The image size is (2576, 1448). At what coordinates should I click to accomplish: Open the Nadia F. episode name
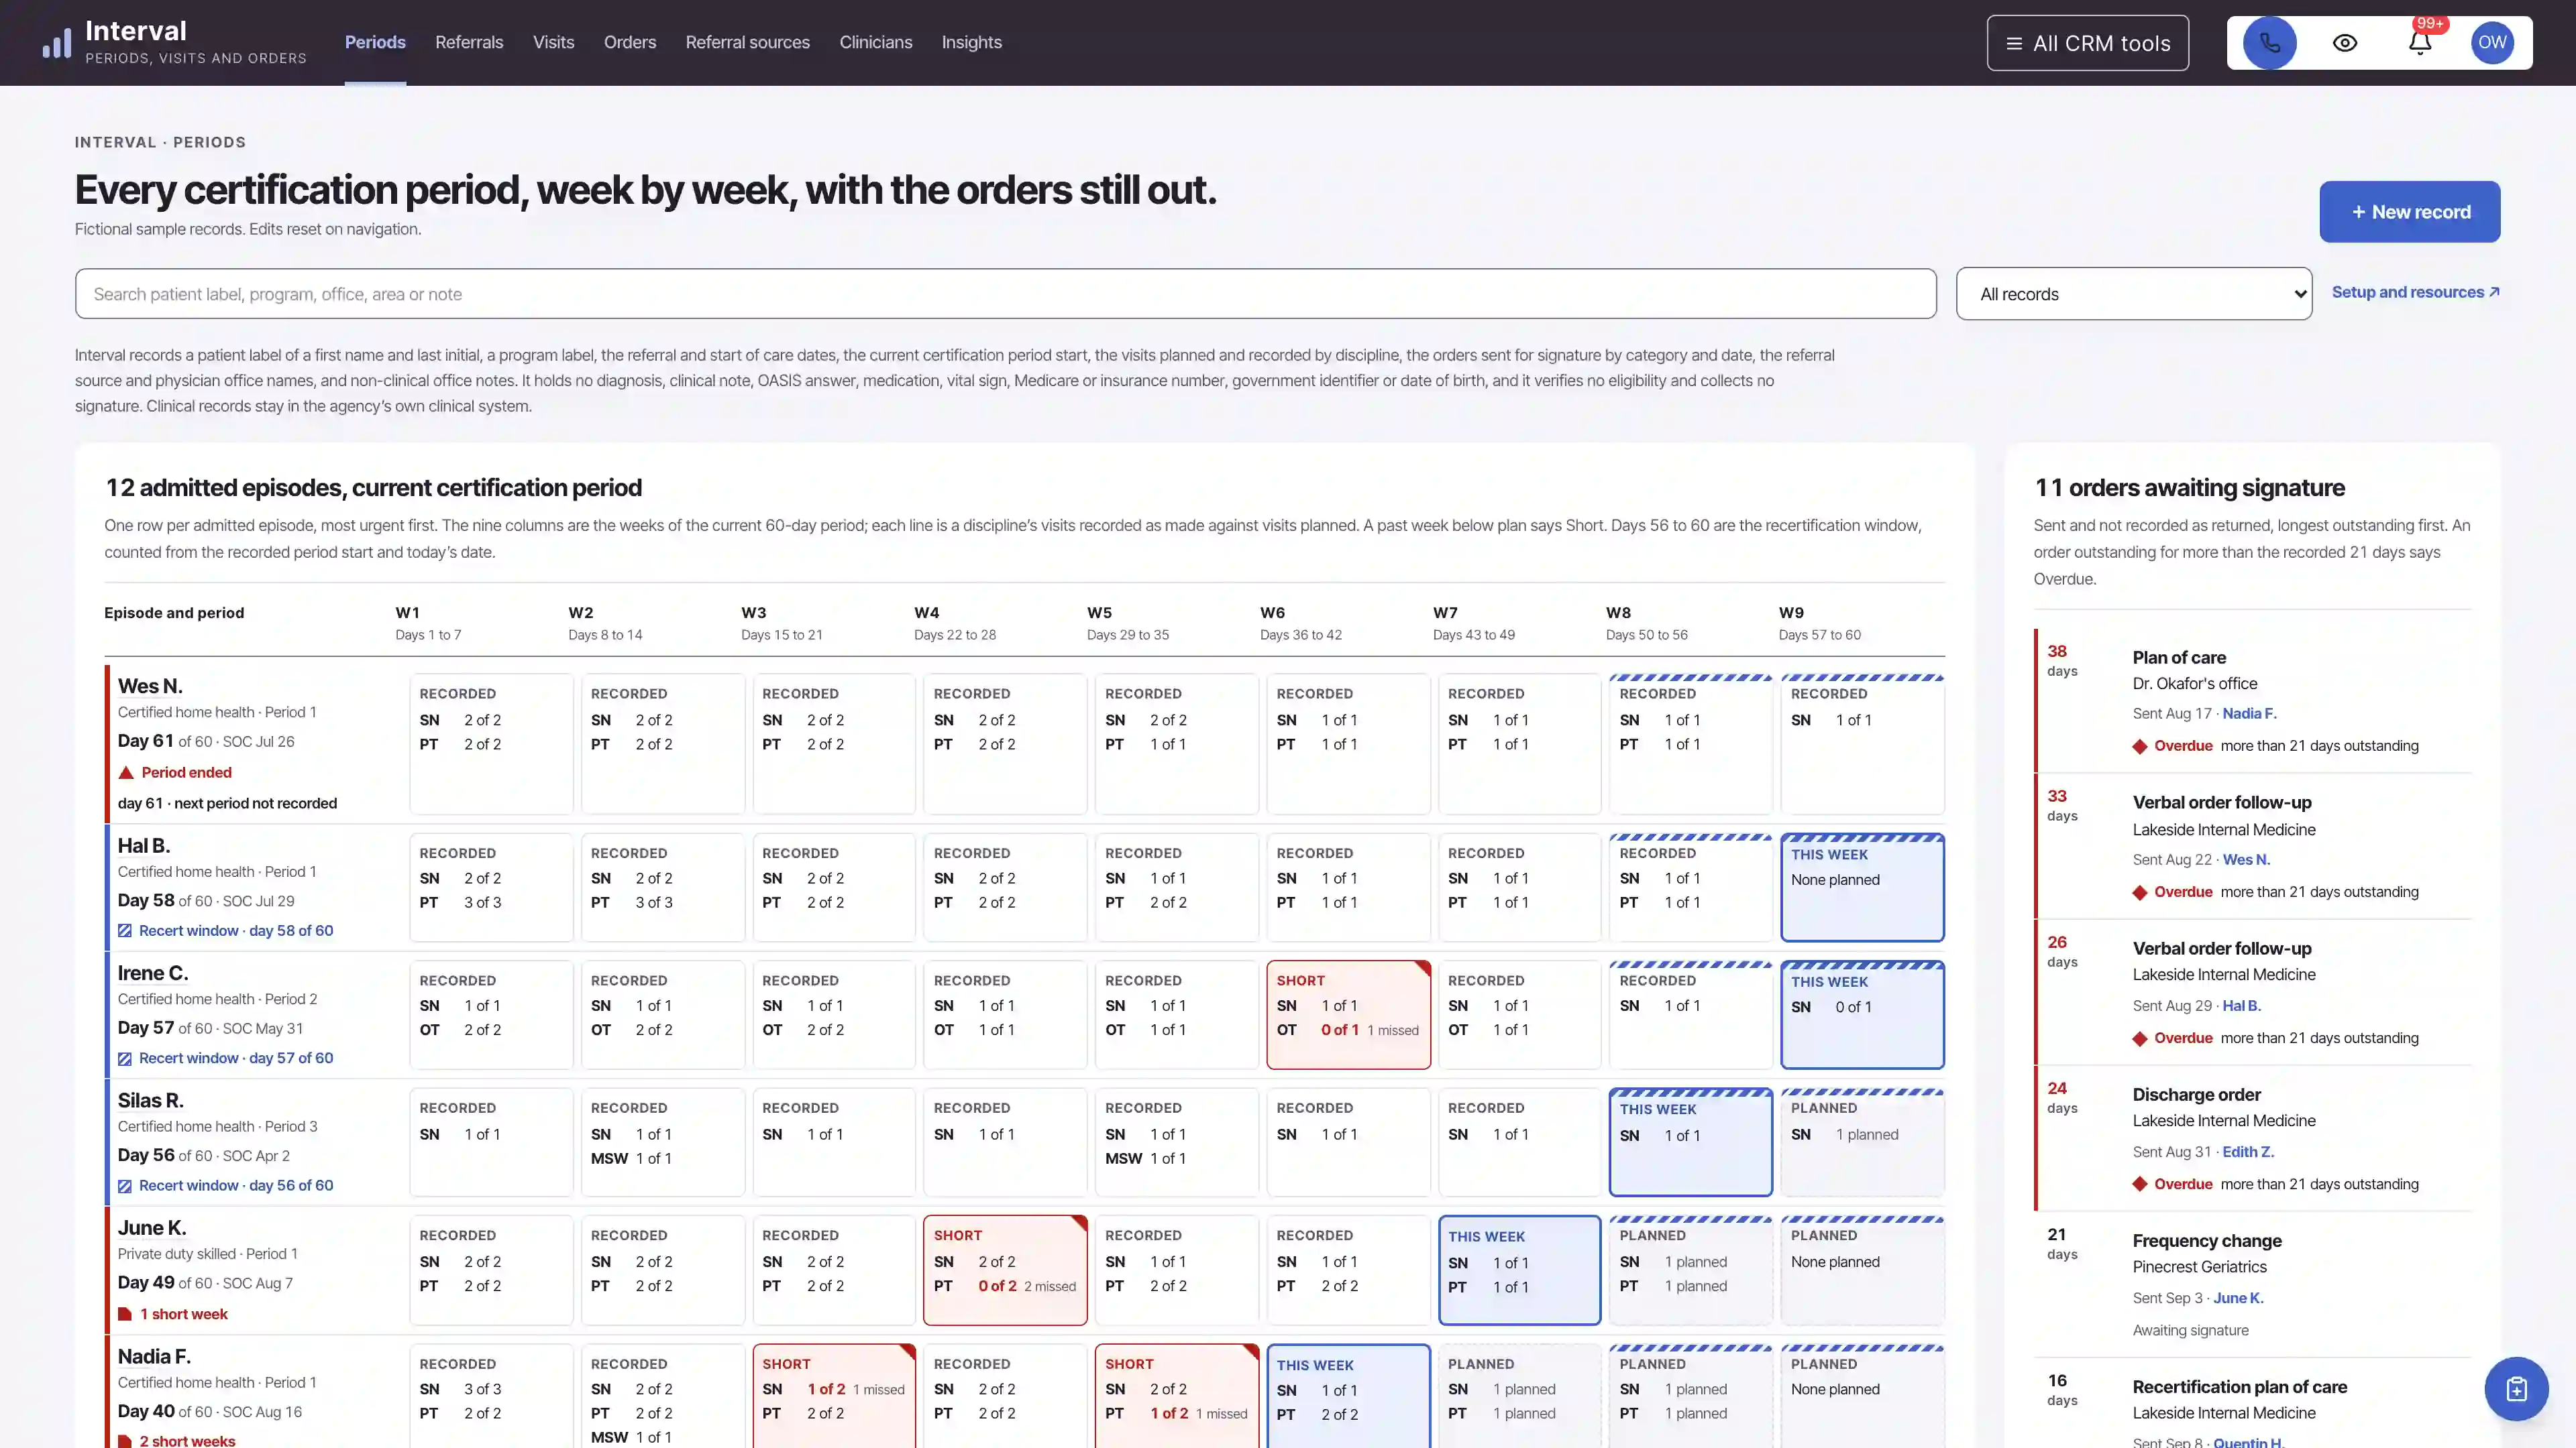154,1356
